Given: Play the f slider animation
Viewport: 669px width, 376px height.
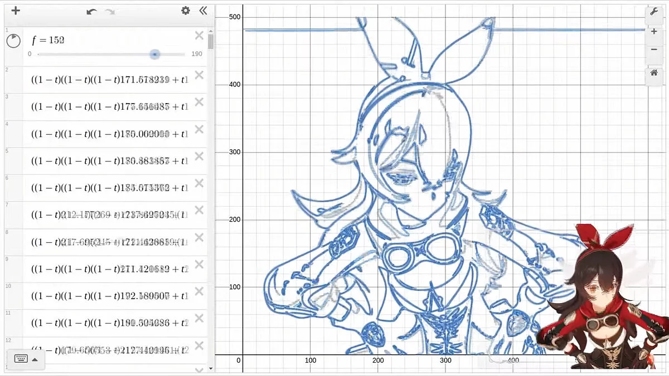Looking at the screenshot, I should point(13,40).
